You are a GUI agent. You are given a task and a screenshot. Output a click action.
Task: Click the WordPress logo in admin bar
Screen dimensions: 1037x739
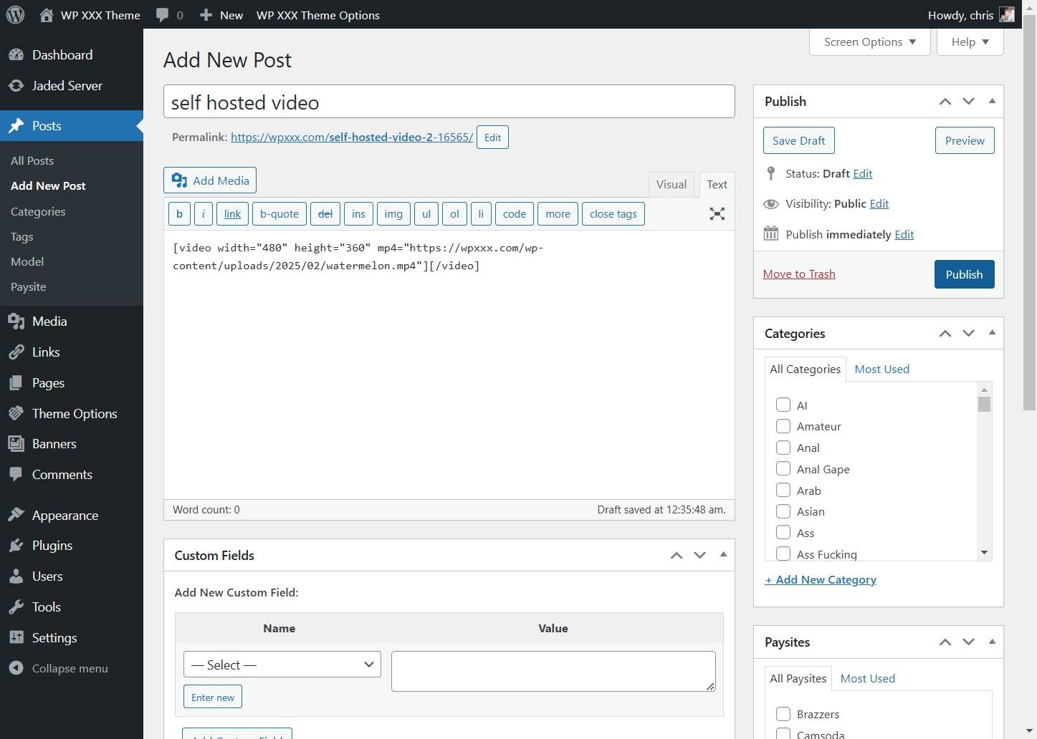[14, 14]
